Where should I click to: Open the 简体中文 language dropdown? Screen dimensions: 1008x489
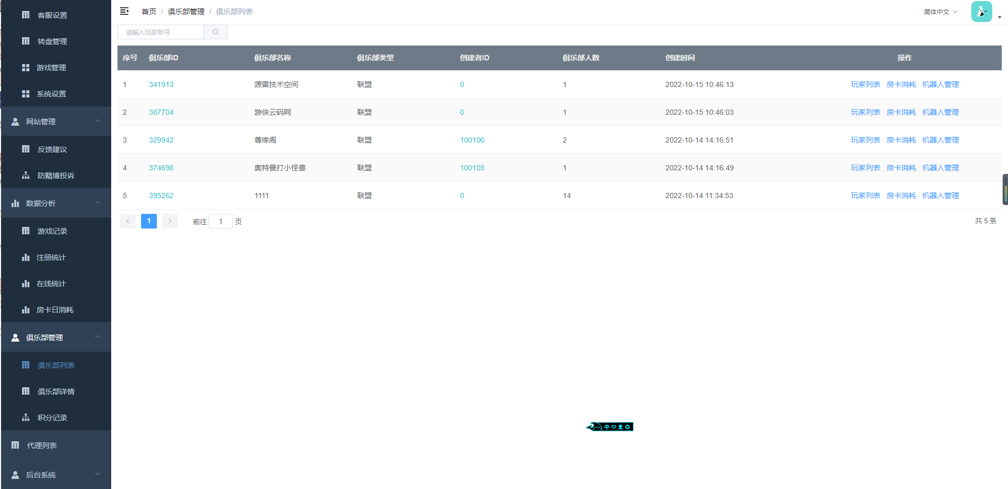point(940,12)
